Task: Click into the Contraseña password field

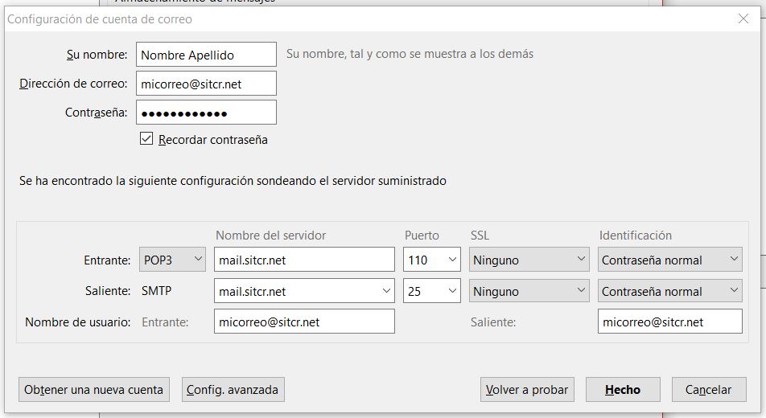Action: pyautogui.click(x=206, y=113)
